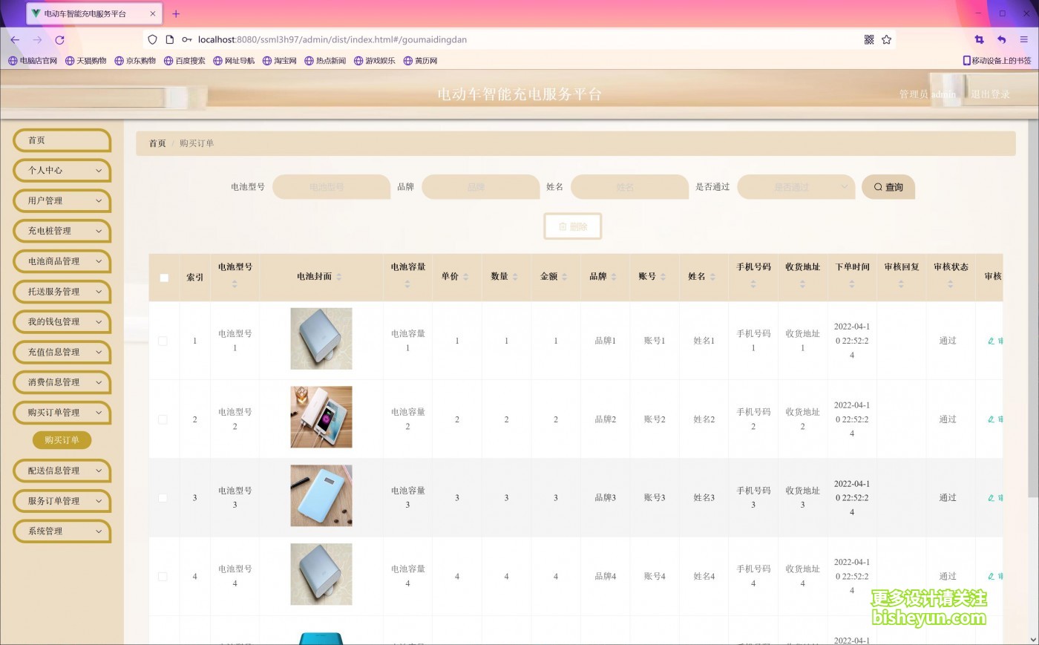Close the 电动车智能充电服务平台 tab
The width and height of the screenshot is (1039, 645).
153,13
